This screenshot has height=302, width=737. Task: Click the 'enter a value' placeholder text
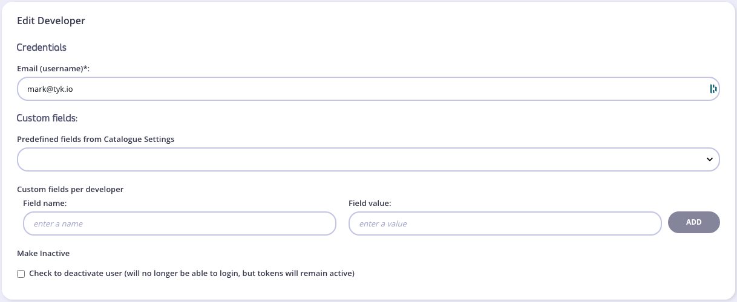point(383,224)
